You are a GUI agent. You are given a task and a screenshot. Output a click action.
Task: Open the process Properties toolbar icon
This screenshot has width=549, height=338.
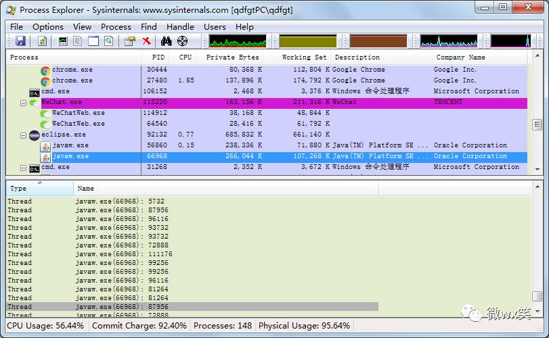(x=129, y=41)
